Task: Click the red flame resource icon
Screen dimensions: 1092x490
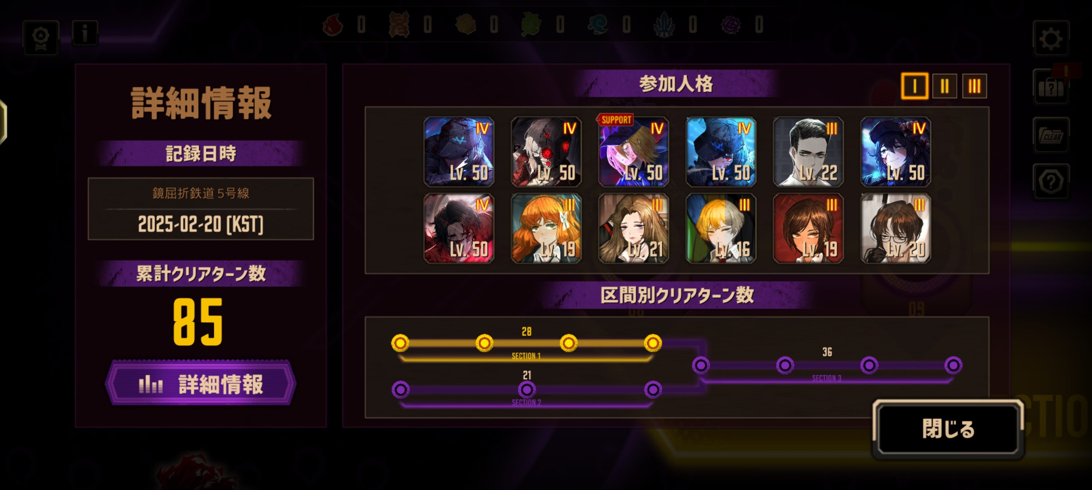Action: [332, 24]
